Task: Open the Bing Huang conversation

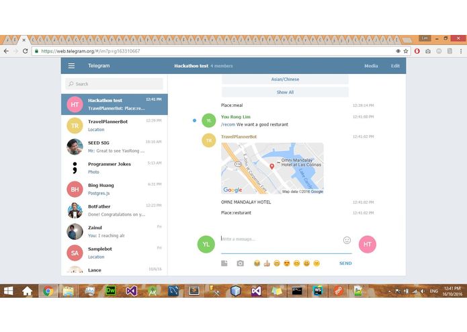Action: (114, 189)
